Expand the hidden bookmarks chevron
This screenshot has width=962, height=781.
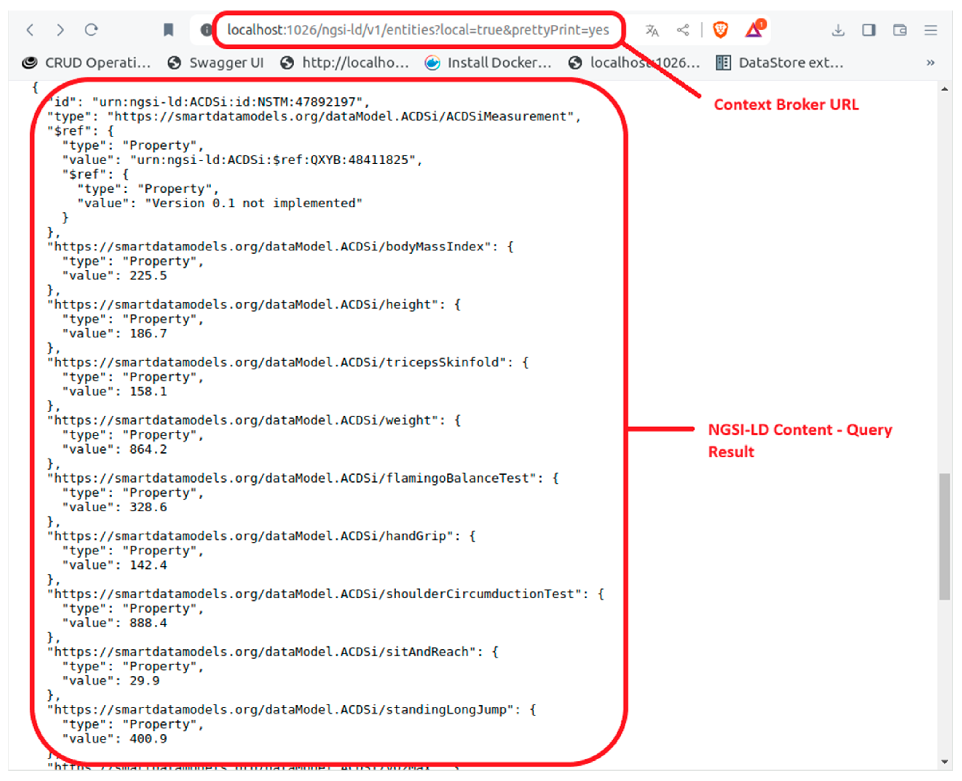pos(931,62)
